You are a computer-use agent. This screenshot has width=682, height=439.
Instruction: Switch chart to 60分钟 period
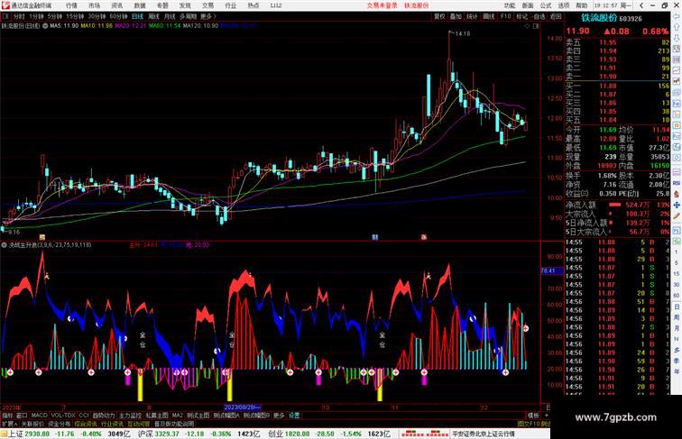[x=118, y=16]
